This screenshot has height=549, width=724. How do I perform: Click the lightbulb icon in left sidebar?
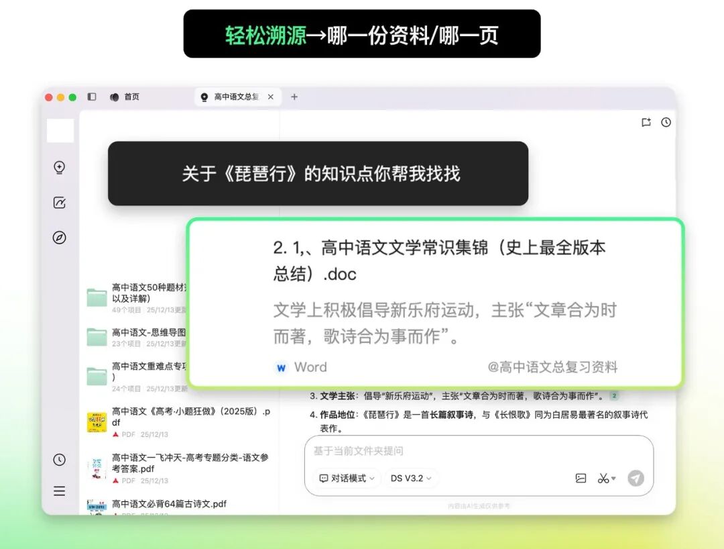pyautogui.click(x=60, y=167)
